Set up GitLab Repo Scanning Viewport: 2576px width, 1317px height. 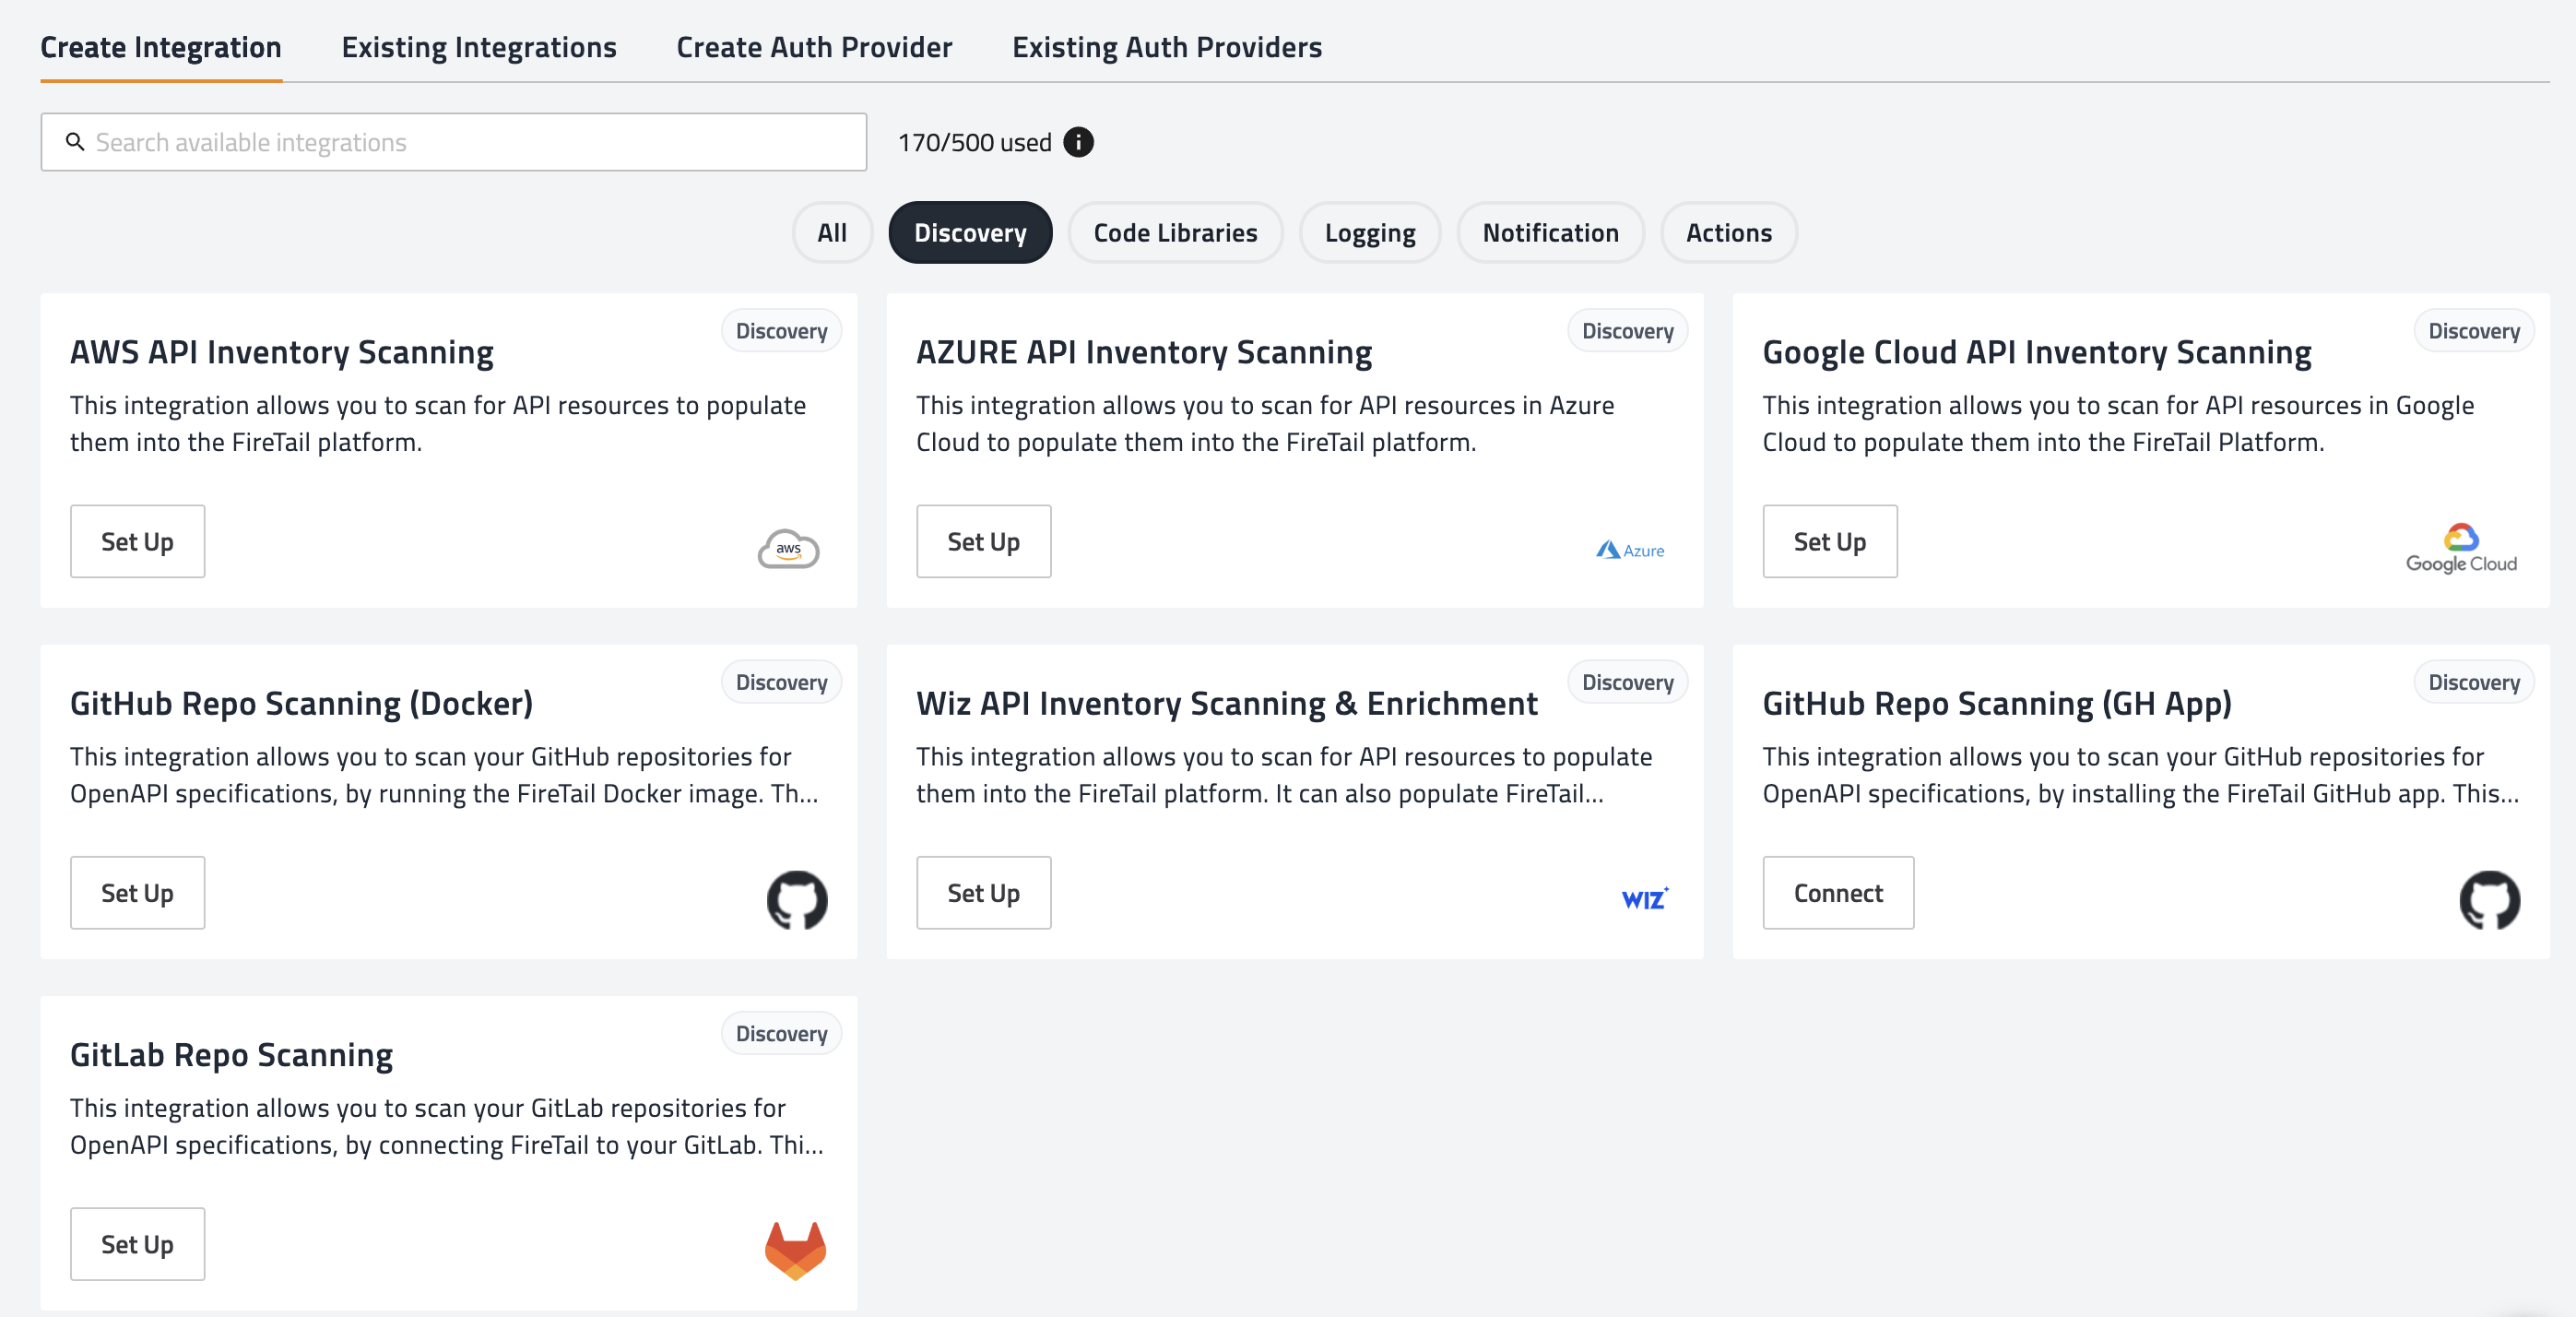[x=137, y=1243]
